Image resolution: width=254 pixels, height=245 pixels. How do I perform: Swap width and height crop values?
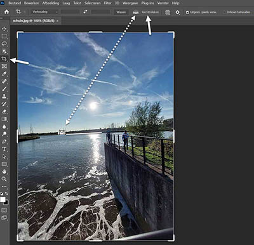pos(85,12)
